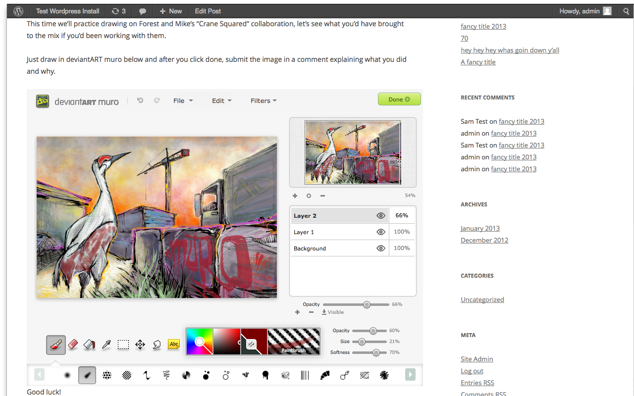This screenshot has width=634, height=396.
Task: Click the navigator thumbnail preview
Action: click(353, 152)
